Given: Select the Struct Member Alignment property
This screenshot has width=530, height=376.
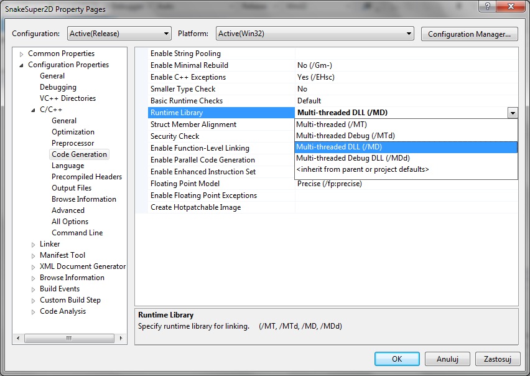Looking at the screenshot, I should point(221,125).
